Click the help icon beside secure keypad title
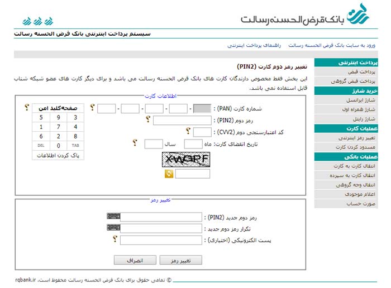 pyautogui.click(x=27, y=107)
